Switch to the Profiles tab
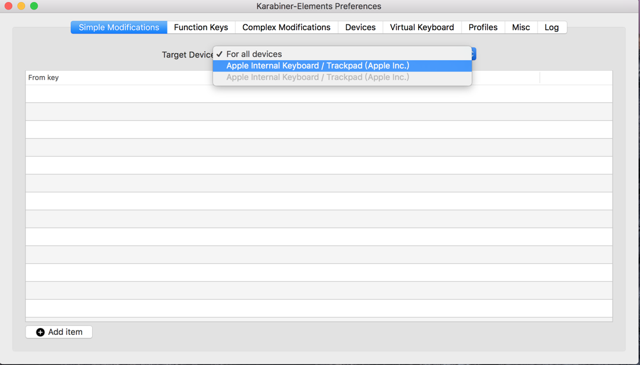The image size is (640, 365). click(x=483, y=27)
